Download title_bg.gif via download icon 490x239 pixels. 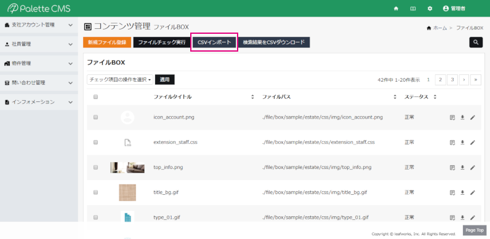pyautogui.click(x=462, y=192)
